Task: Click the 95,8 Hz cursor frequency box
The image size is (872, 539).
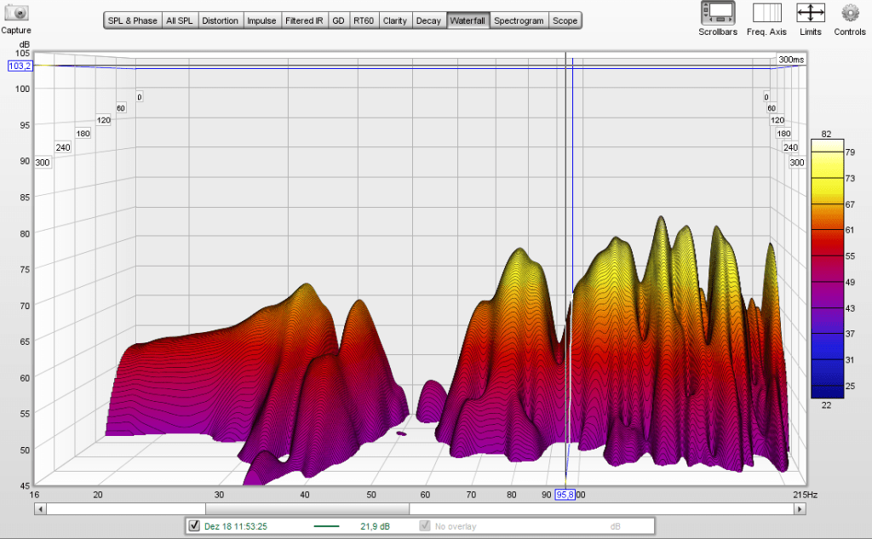Action: pyautogui.click(x=565, y=495)
